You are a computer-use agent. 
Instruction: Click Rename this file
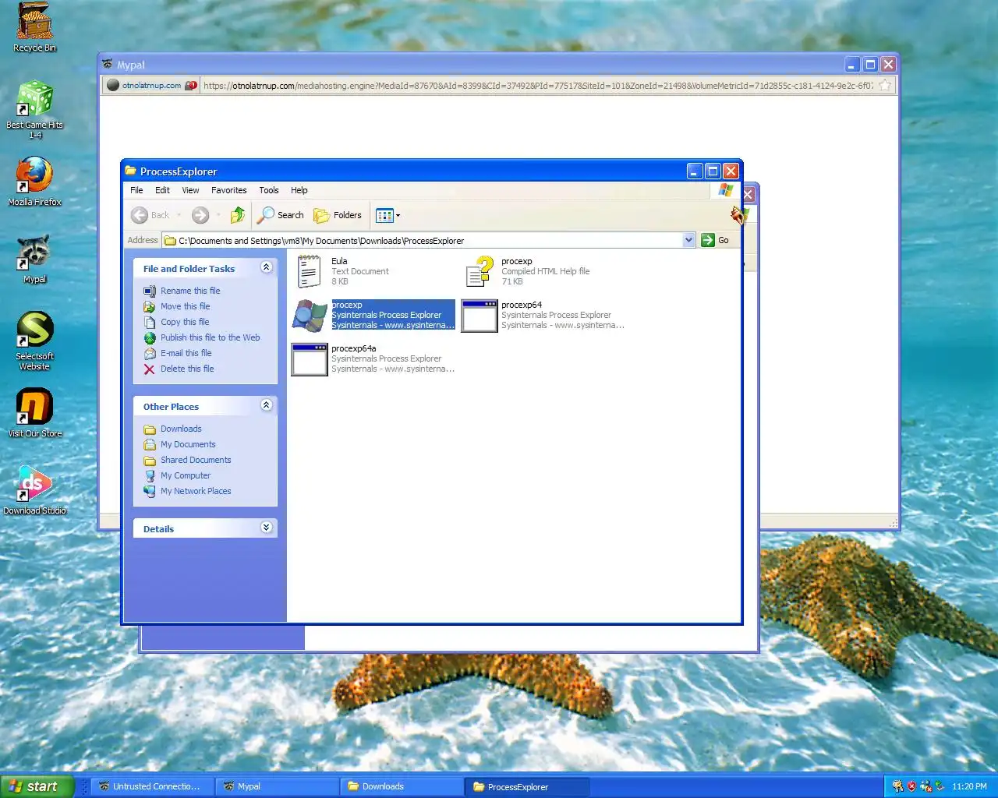click(x=190, y=291)
